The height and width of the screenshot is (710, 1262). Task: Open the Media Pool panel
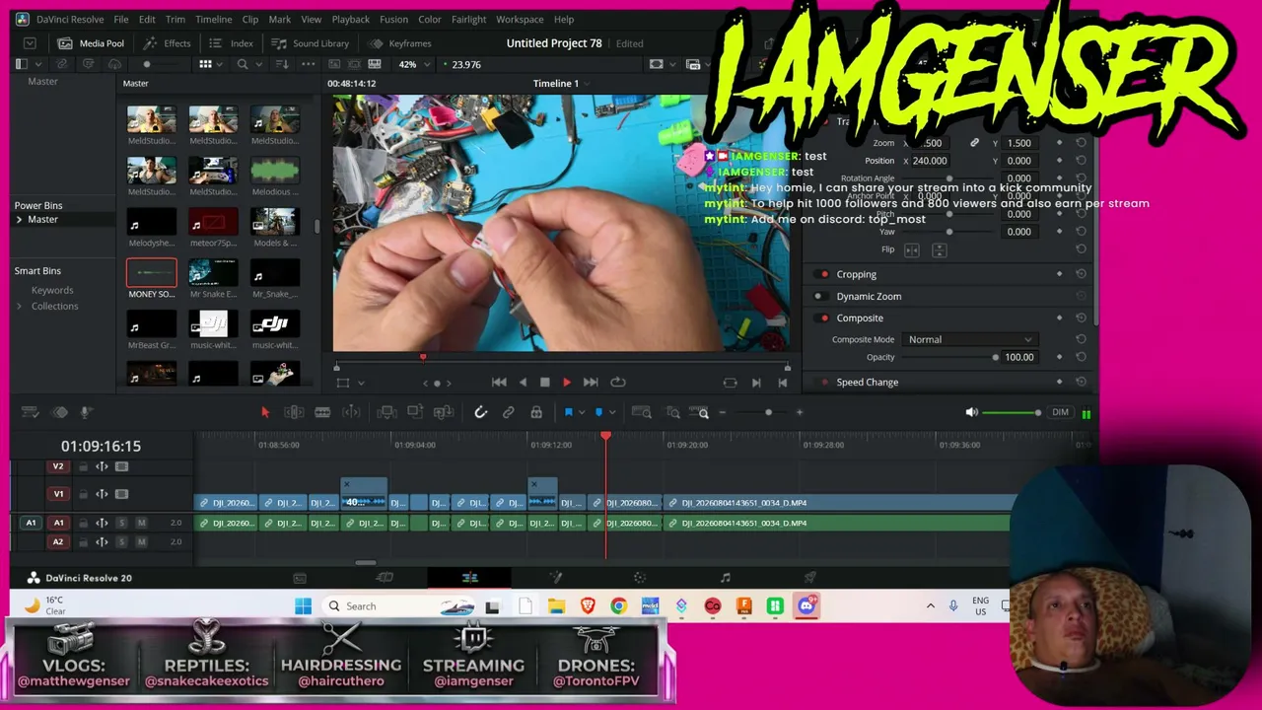92,43
